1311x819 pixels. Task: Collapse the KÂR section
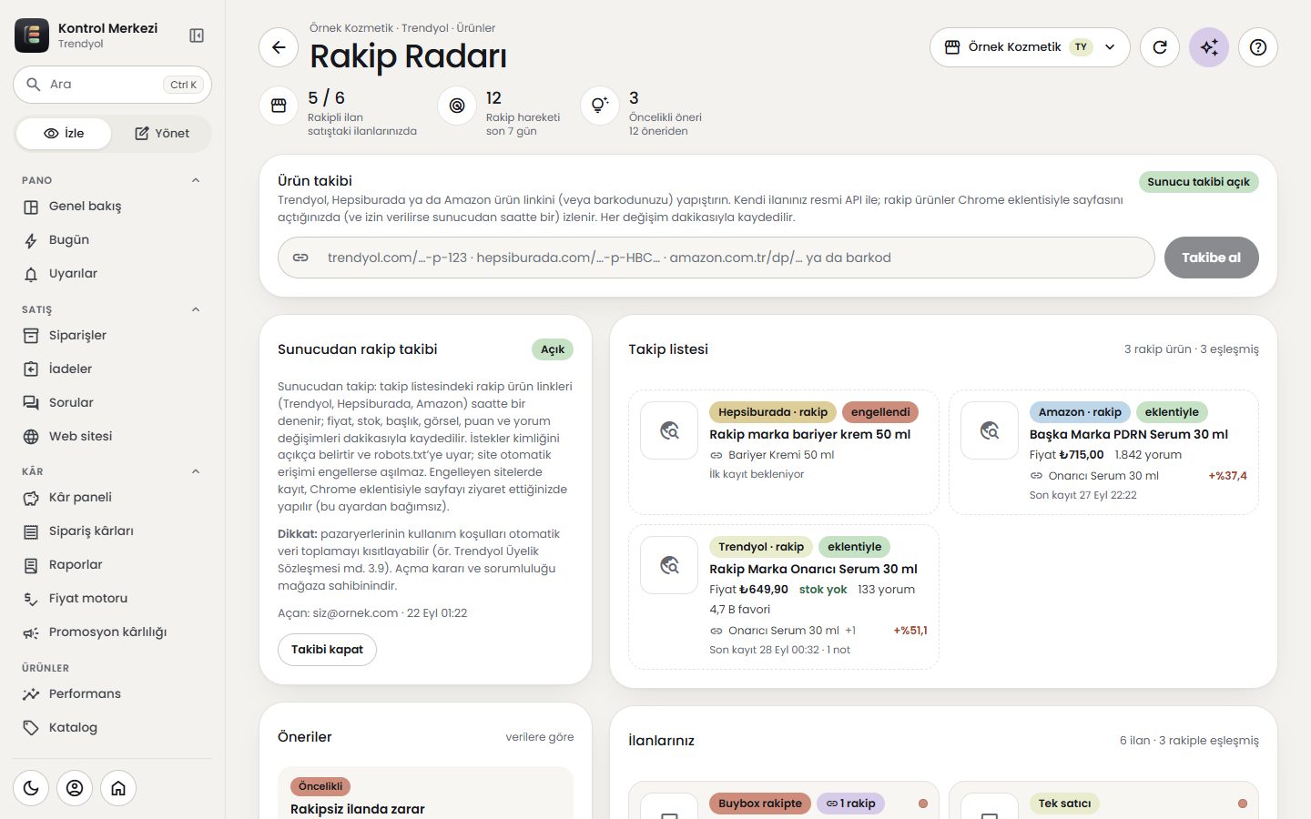[x=196, y=471]
